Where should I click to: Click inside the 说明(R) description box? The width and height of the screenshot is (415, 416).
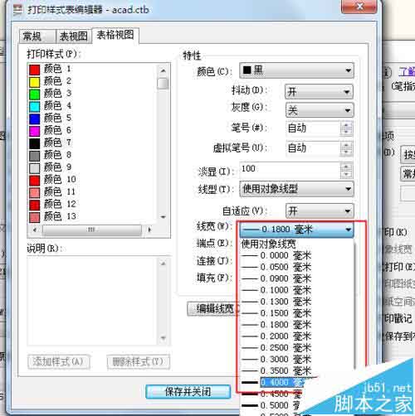[x=93, y=300]
